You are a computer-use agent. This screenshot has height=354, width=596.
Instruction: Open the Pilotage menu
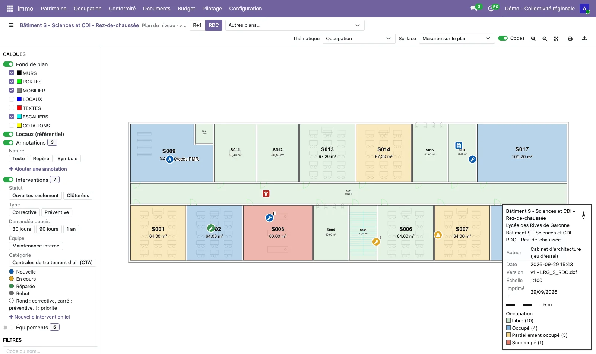click(x=212, y=9)
